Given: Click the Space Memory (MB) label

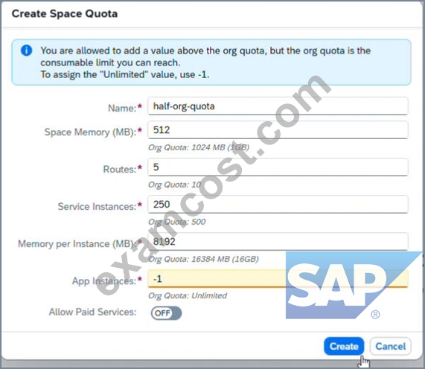Looking at the screenshot, I should point(91,132).
